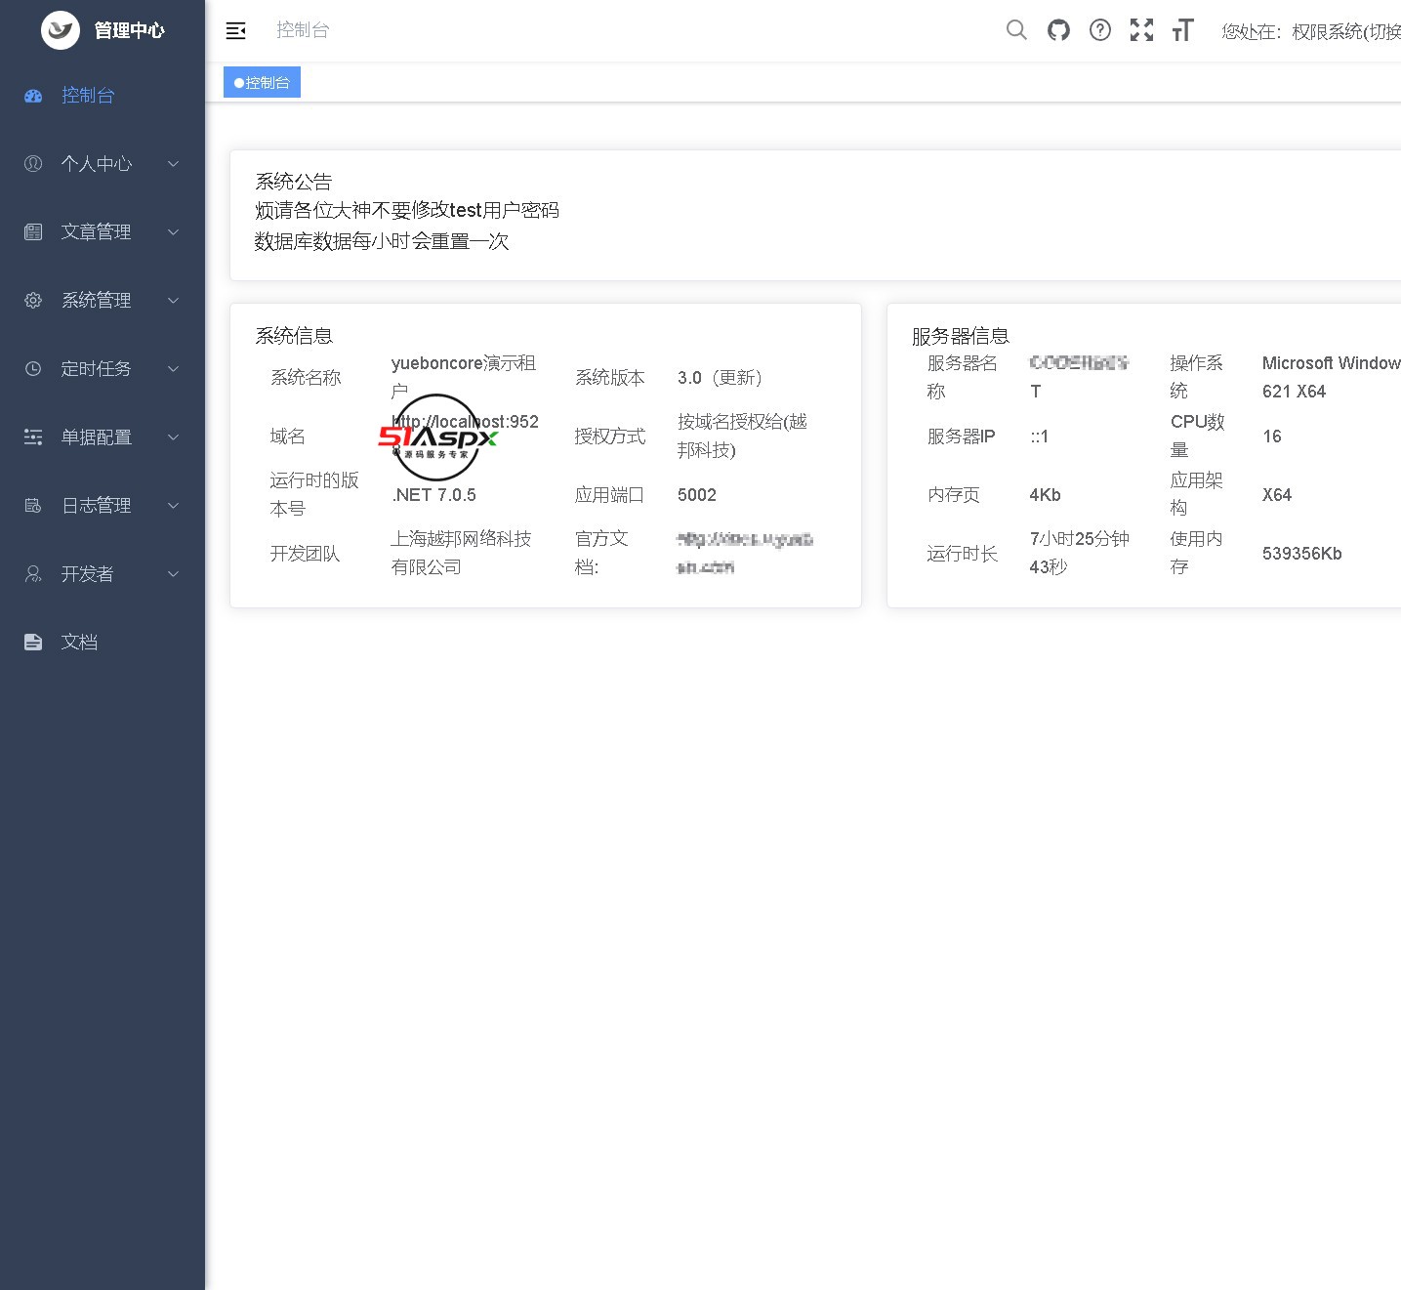The height and width of the screenshot is (1290, 1401).
Task: Click the ::1 server IP value
Action: coord(1040,437)
